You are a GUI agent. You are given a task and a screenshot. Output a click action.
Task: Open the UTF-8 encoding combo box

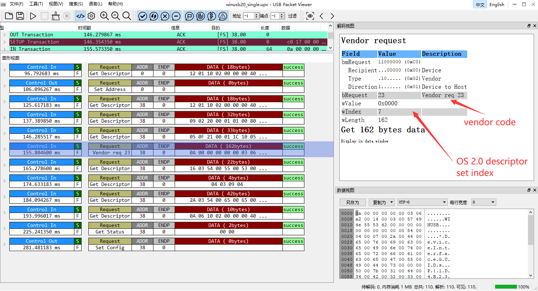click(x=422, y=203)
